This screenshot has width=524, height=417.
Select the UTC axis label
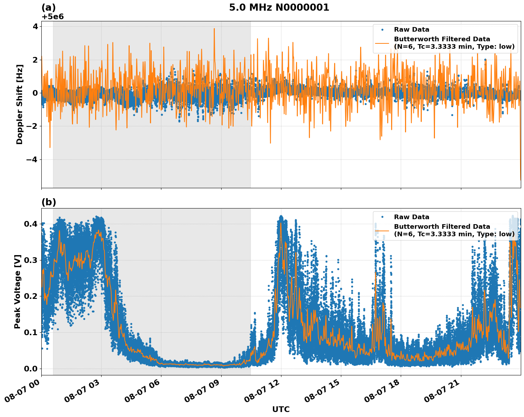coord(281,410)
